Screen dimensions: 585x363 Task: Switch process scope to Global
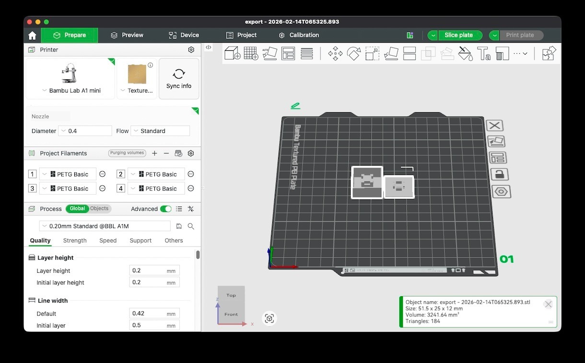[x=77, y=209]
